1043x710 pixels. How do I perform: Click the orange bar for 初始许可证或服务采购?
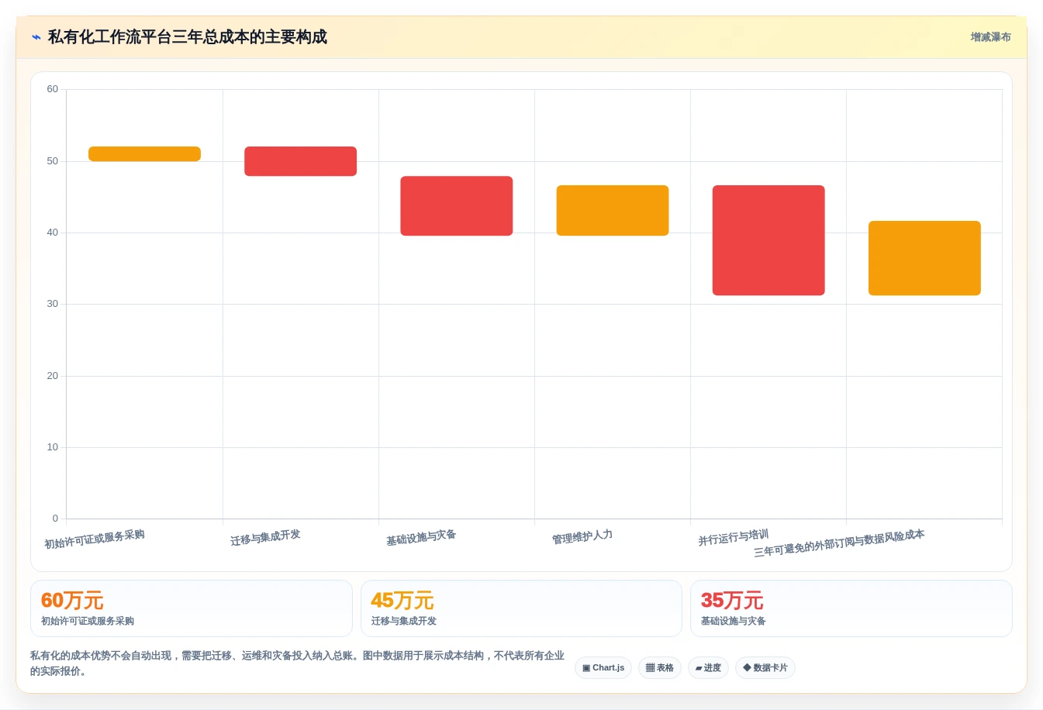tap(144, 153)
